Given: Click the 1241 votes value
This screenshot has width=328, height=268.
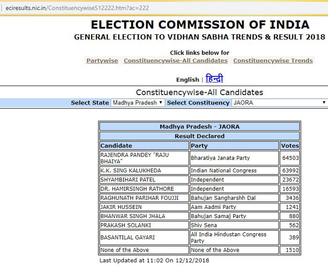Looking at the screenshot, I should point(292,207).
